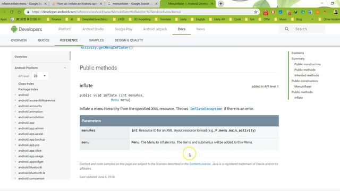Switch to the SAMPLES tab
Screen dimensions: 340x191
point(96,40)
